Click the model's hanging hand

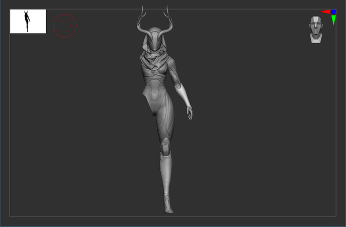point(189,112)
